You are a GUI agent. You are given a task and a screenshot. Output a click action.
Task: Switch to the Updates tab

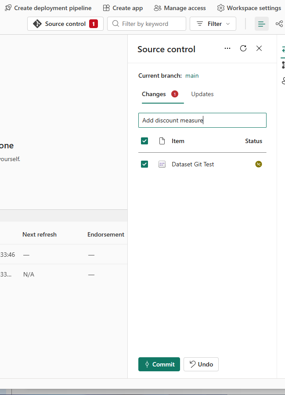[x=202, y=94]
